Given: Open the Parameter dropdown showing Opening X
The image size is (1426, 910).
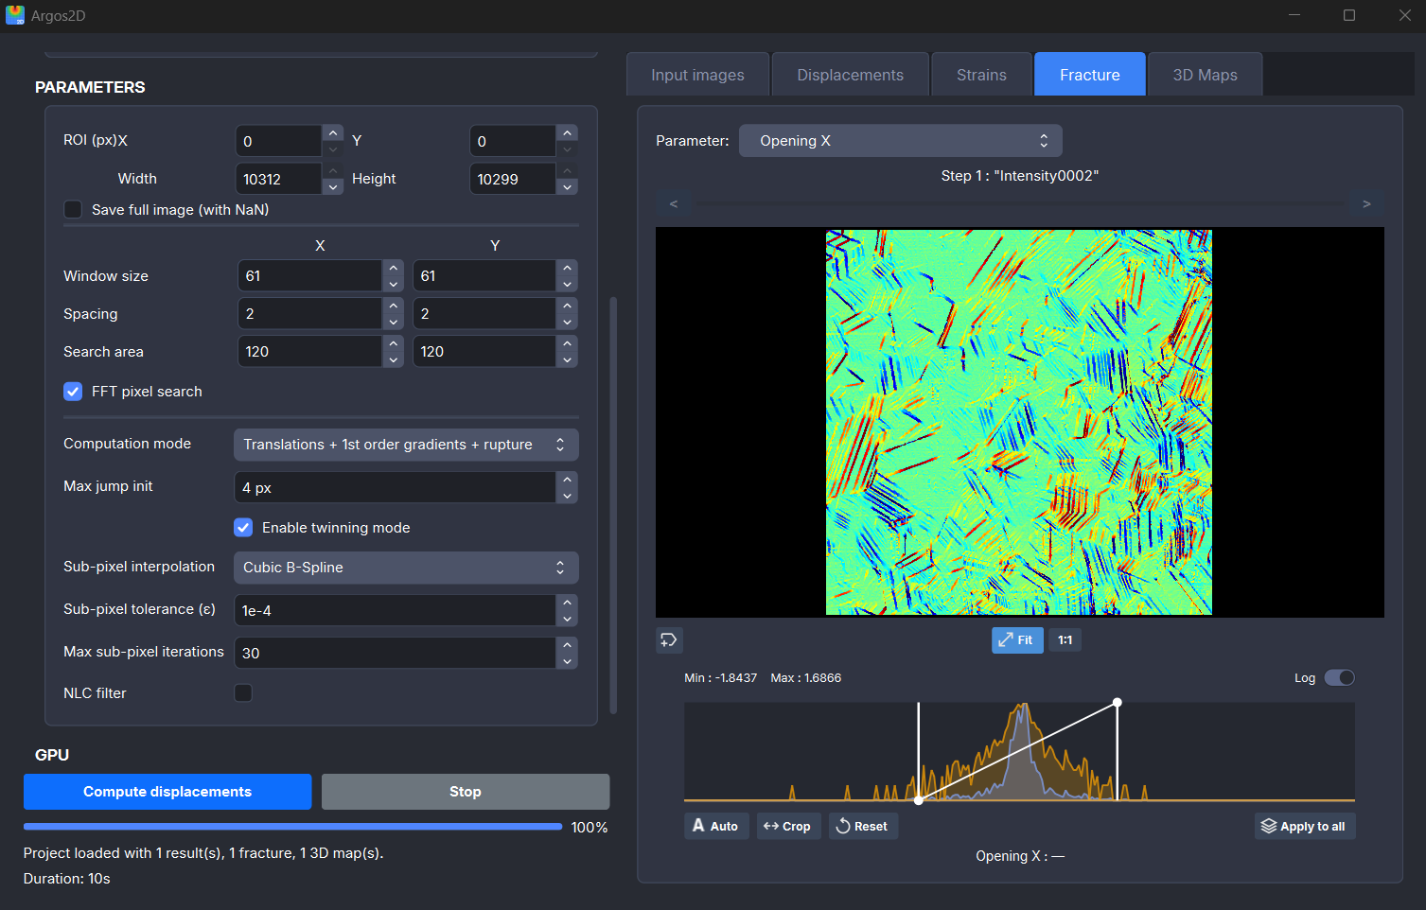Looking at the screenshot, I should [x=899, y=140].
